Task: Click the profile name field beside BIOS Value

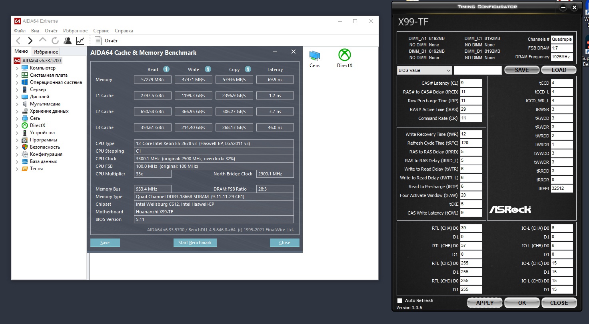Action: [478, 70]
